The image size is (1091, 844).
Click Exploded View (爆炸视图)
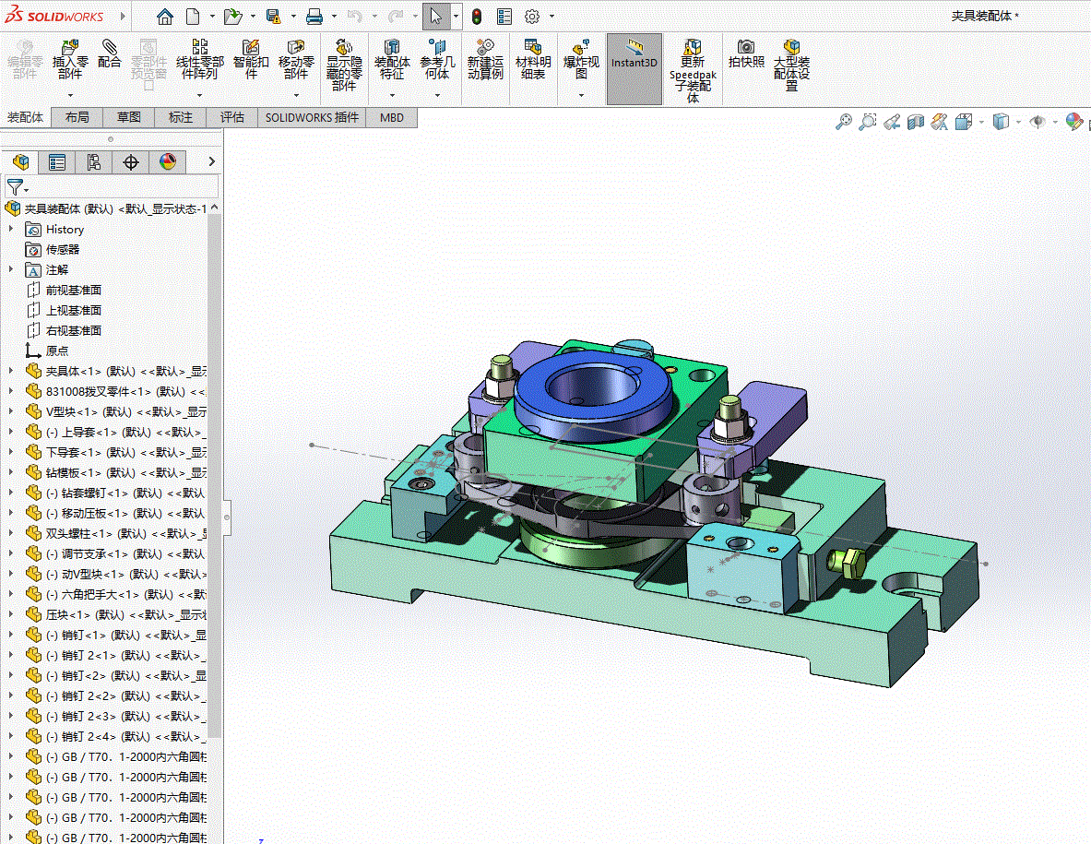coord(581,61)
